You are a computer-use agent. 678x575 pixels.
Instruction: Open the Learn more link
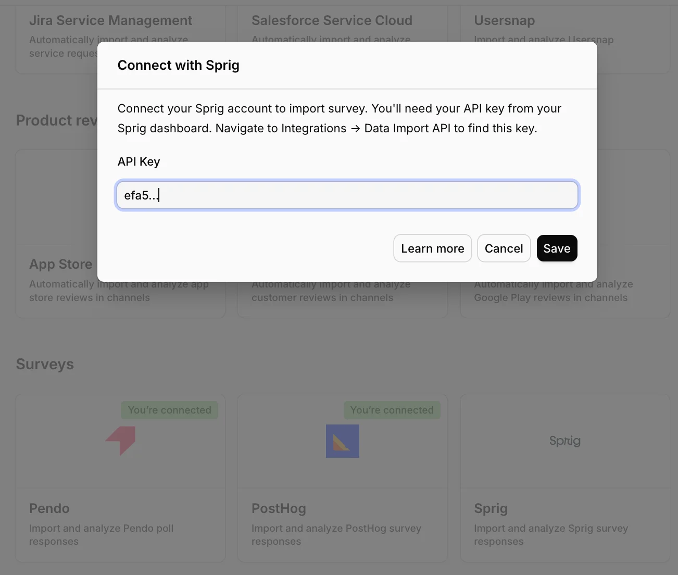pos(432,248)
